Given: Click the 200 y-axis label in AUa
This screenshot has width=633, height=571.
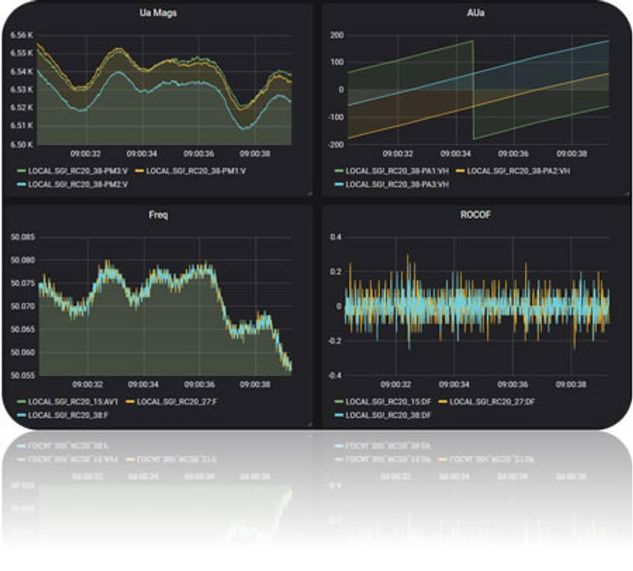Looking at the screenshot, I should coord(337,35).
